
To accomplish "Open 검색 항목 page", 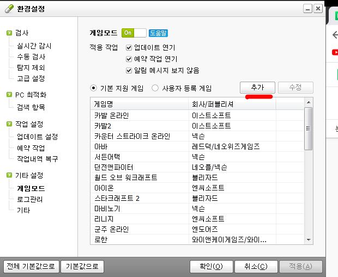I will point(31,107).
